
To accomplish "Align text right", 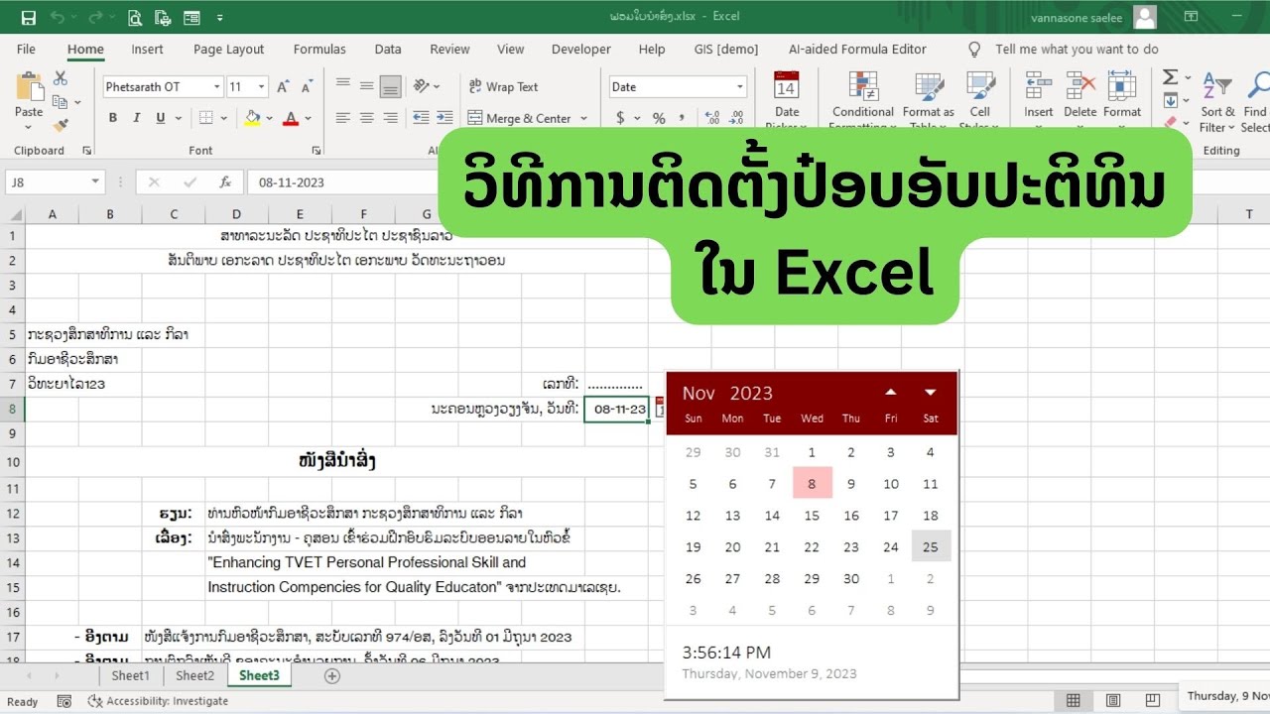I will coord(391,118).
